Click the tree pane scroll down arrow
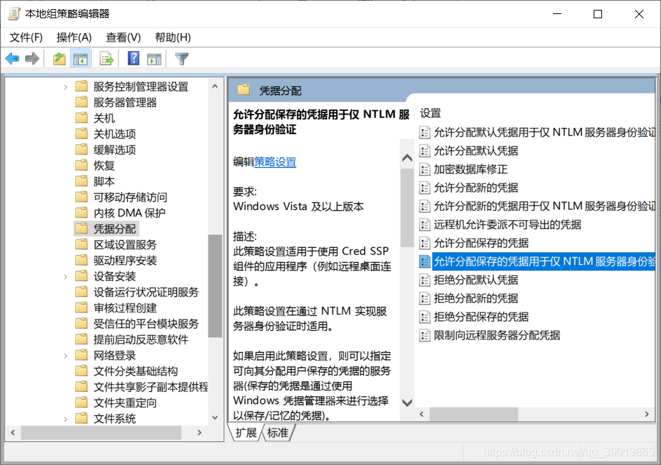Viewport: 661px width, 465px height. pos(215,418)
